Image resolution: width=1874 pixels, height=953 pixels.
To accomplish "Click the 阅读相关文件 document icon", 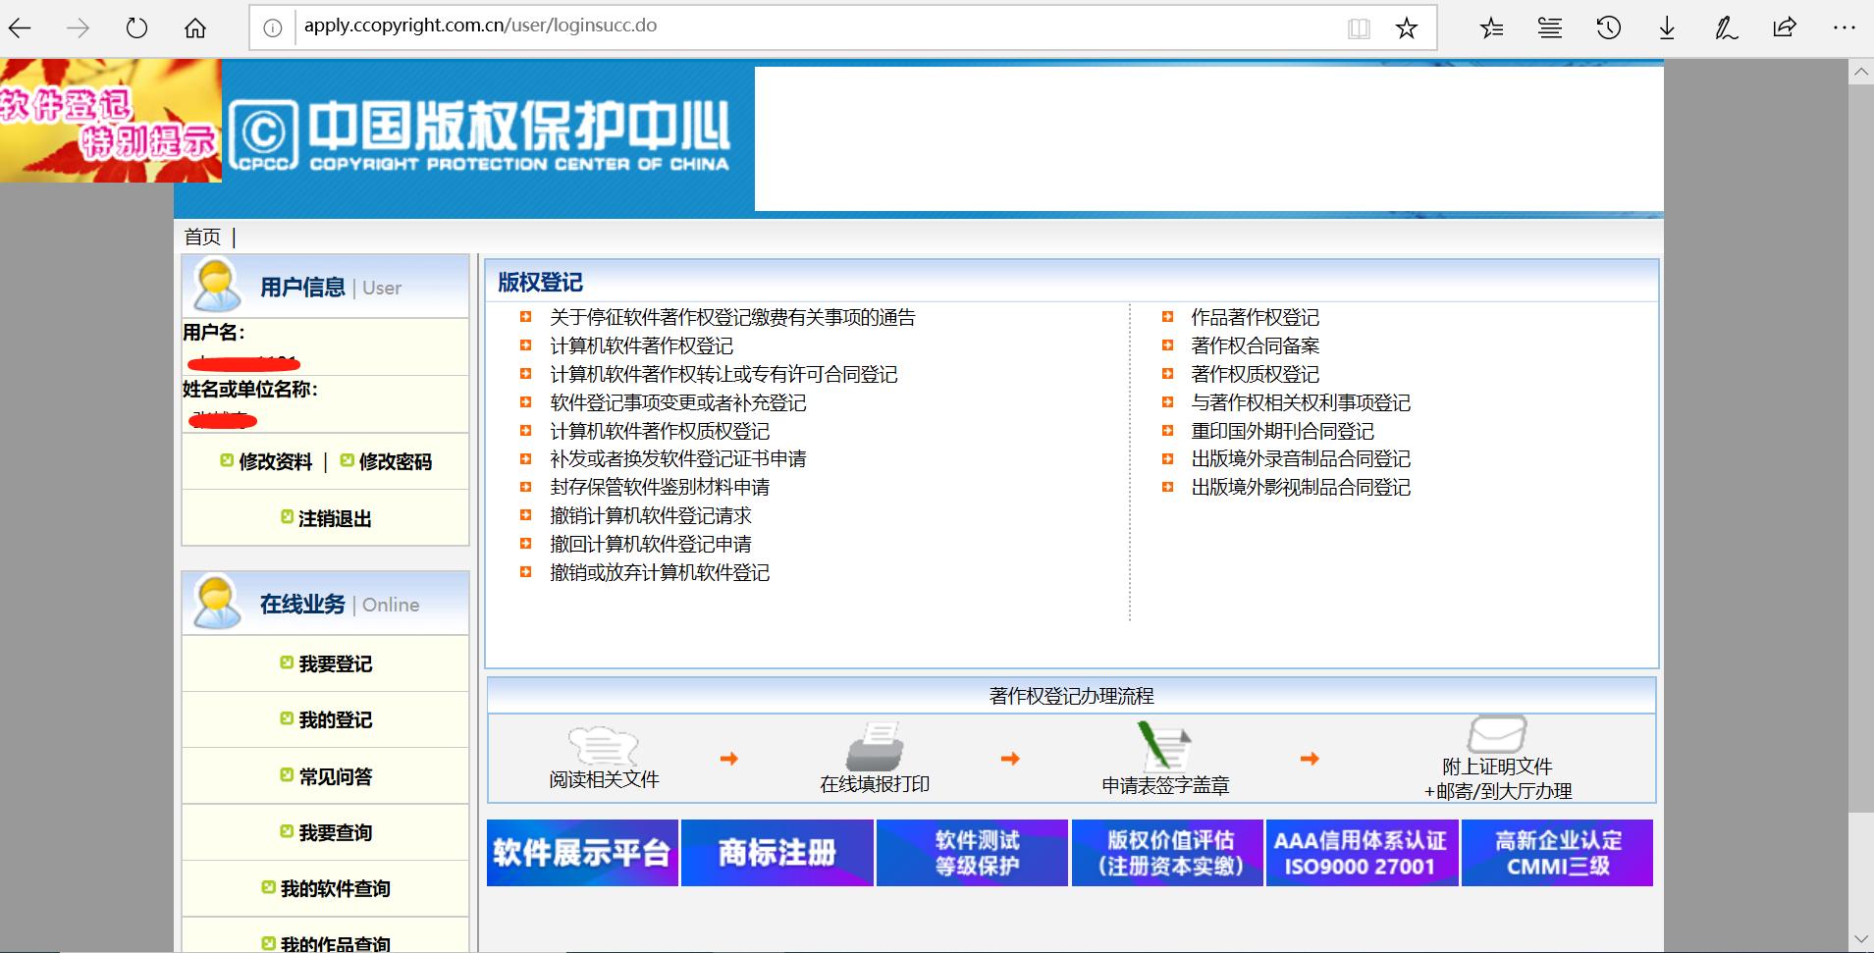I will 602,748.
